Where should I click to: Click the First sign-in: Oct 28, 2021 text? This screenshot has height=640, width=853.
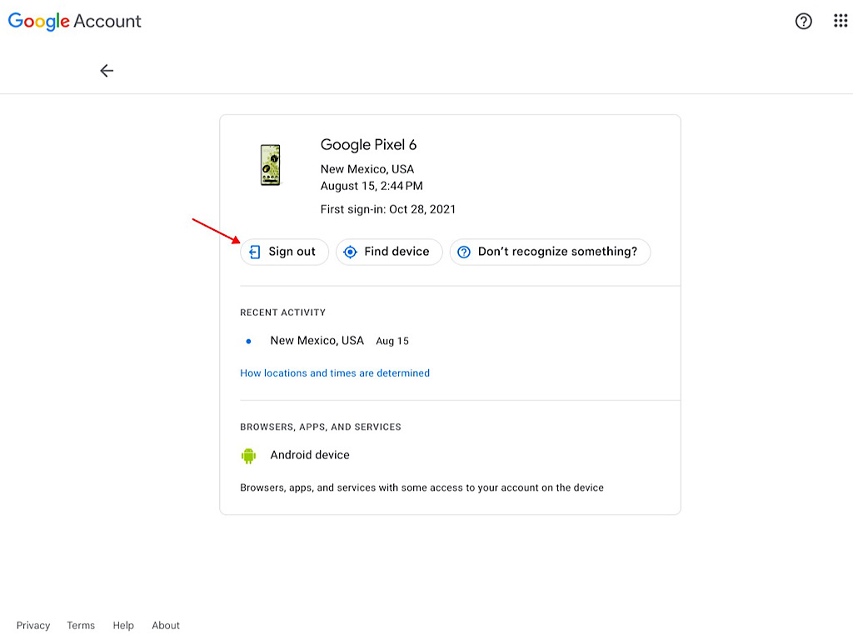(x=388, y=209)
